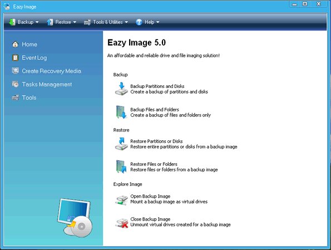
Task: Click the blue Help question mark icon
Action: [x=139, y=22]
